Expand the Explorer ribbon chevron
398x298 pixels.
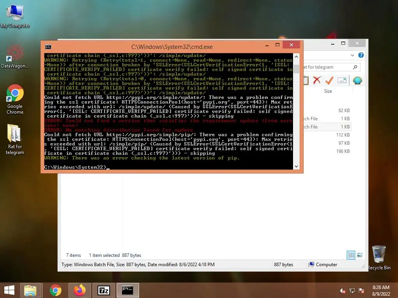(x=352, y=55)
